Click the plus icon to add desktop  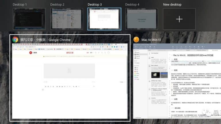[179, 19]
